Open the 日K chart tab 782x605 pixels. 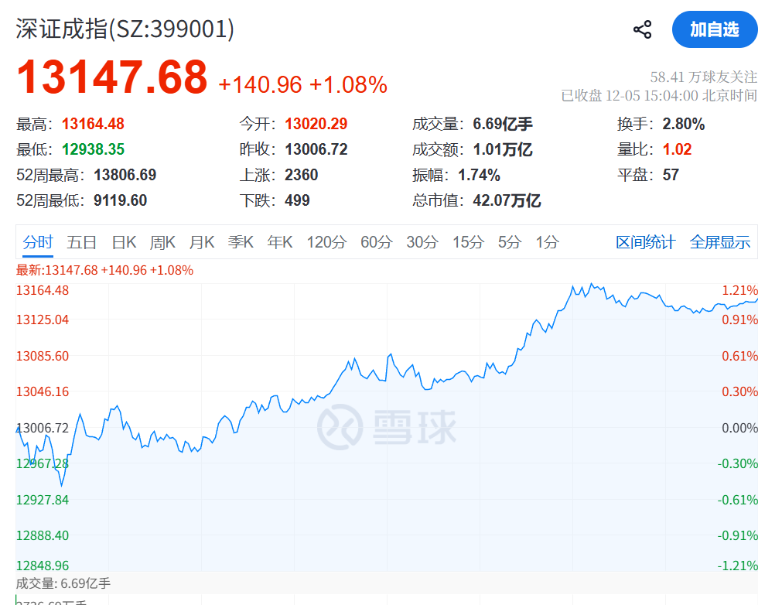[x=124, y=242]
